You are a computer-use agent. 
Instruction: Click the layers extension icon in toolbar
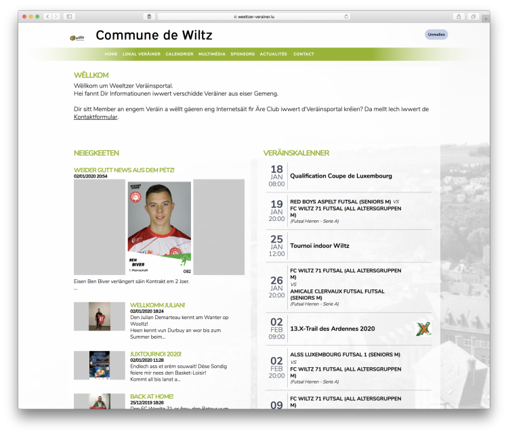coord(149,16)
